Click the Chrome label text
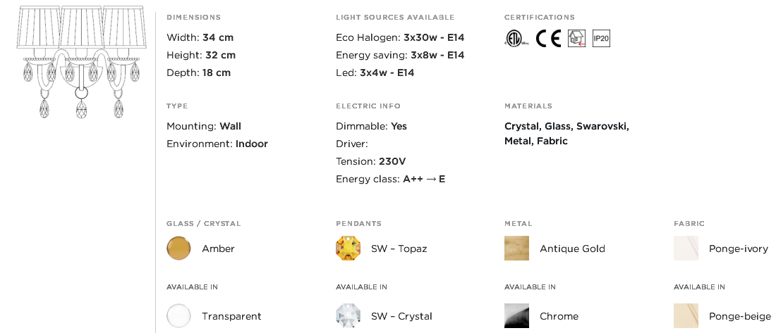The image size is (776, 333). coord(559,316)
